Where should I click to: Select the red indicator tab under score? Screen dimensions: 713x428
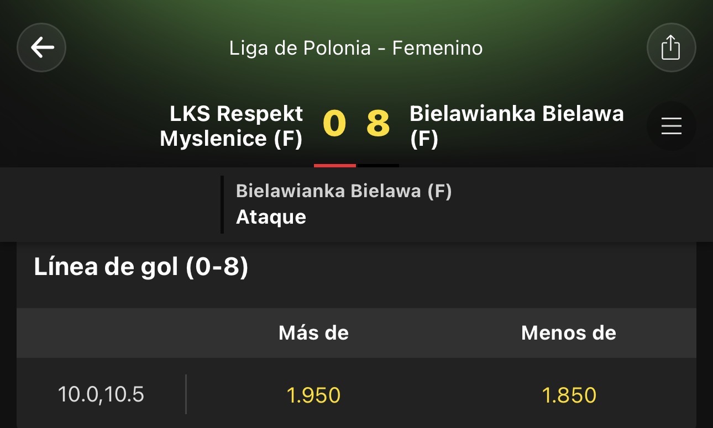click(x=335, y=165)
